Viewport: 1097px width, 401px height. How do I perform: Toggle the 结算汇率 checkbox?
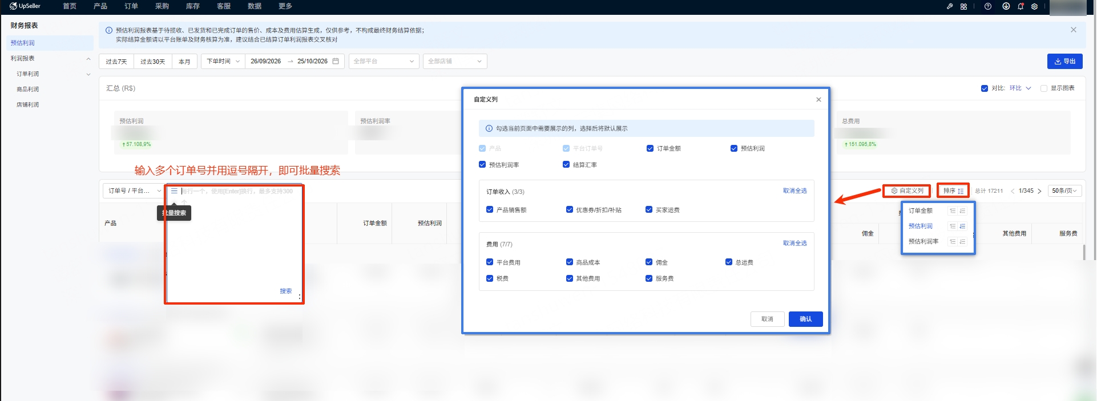[x=566, y=164]
